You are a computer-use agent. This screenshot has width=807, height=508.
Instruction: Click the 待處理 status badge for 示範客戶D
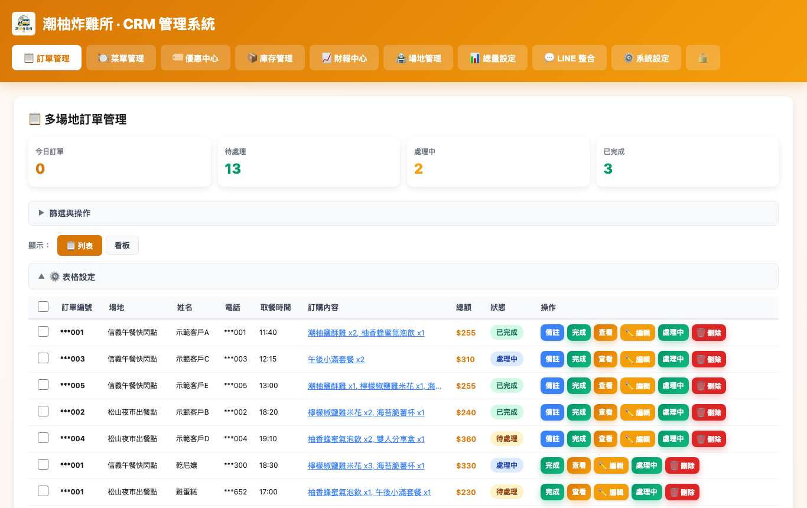pos(507,439)
